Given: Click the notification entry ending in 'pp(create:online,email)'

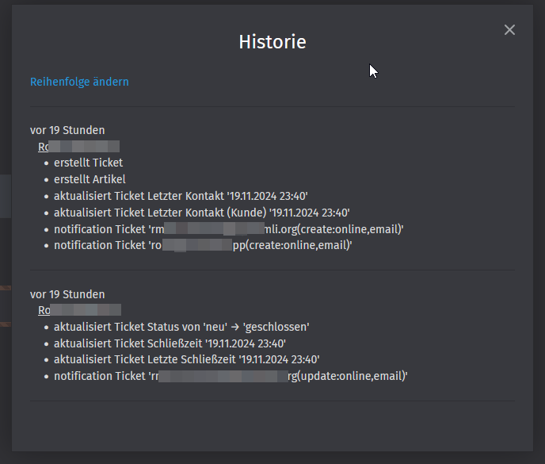Looking at the screenshot, I should 202,245.
